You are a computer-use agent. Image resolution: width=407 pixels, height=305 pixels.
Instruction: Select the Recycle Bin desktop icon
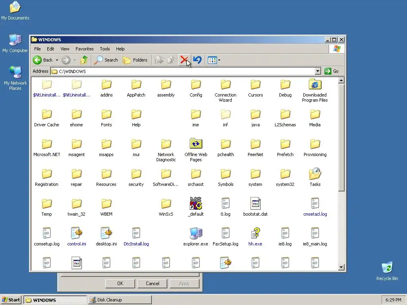[387, 271]
